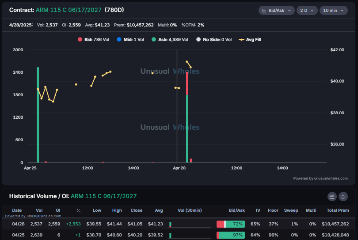
Task: Click the tall green Apr 25 volume bar
Action: click(x=38, y=115)
